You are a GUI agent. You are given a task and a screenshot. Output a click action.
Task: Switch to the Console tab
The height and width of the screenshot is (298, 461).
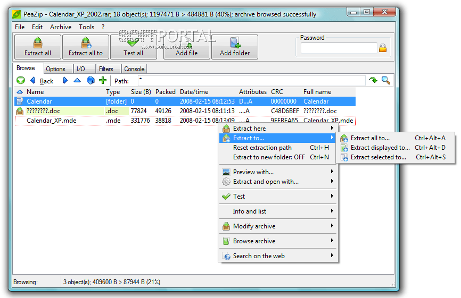134,69
